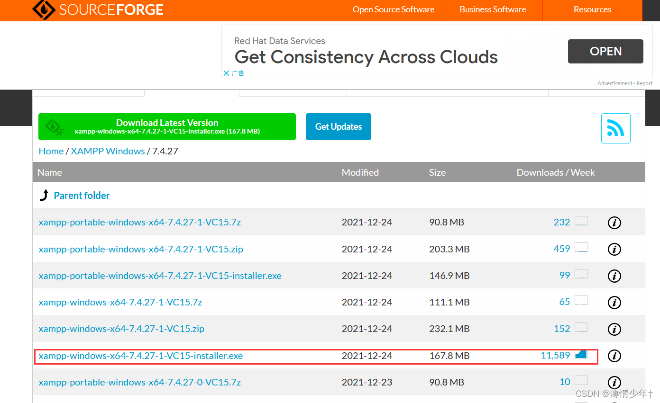
Task: Click the 232 weekly downloads count
Action: [x=562, y=222]
